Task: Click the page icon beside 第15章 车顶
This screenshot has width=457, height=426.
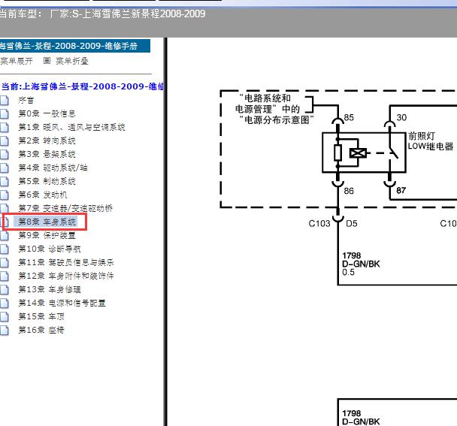Action: pyautogui.click(x=4, y=316)
